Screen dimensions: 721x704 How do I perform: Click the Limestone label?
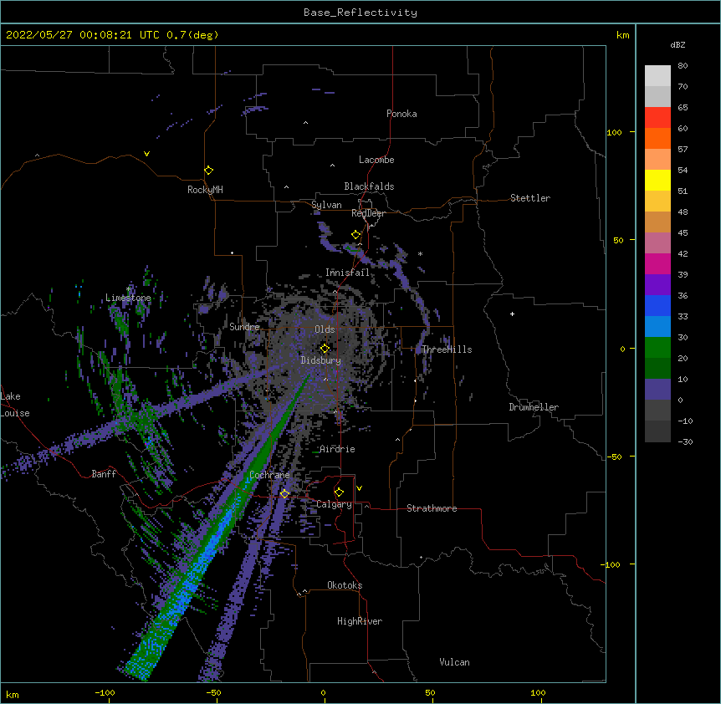pyautogui.click(x=128, y=298)
